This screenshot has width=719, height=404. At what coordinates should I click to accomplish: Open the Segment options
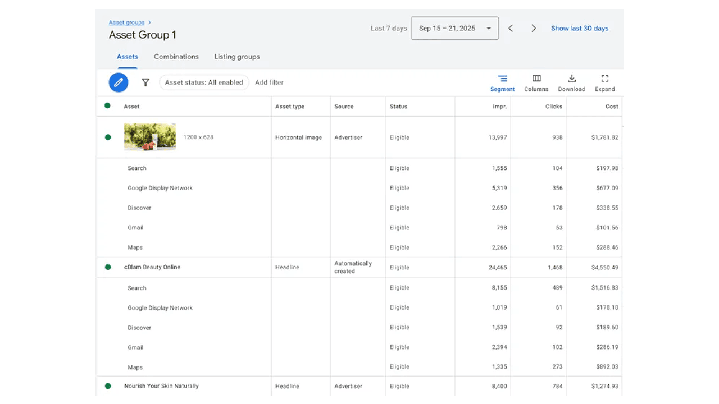(502, 83)
